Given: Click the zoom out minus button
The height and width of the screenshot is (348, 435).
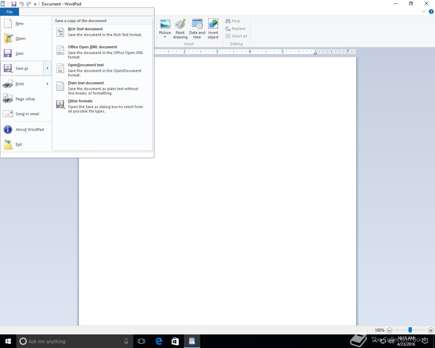Looking at the screenshot, I should pyautogui.click(x=389, y=330).
